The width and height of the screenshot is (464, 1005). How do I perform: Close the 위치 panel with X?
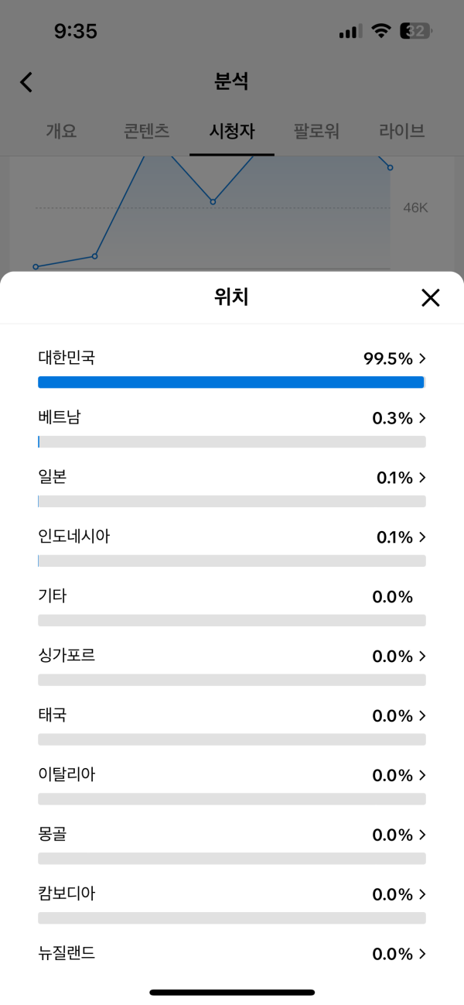(430, 297)
